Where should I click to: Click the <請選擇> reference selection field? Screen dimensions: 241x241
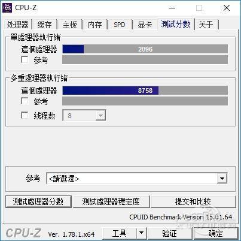coord(136,179)
